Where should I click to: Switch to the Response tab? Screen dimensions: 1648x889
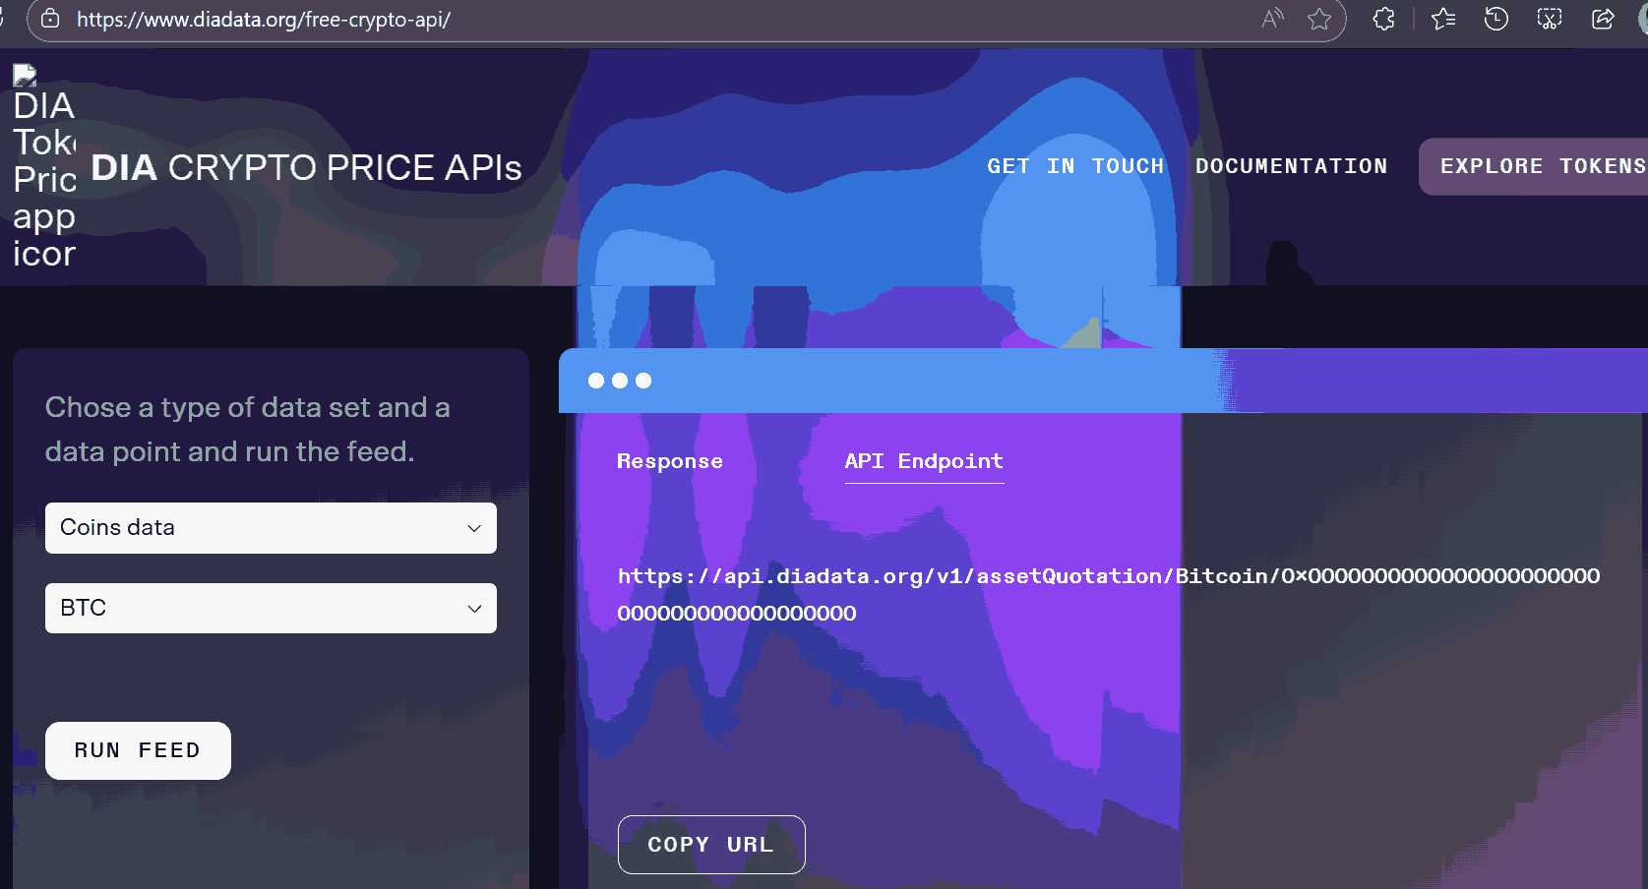pyautogui.click(x=670, y=461)
